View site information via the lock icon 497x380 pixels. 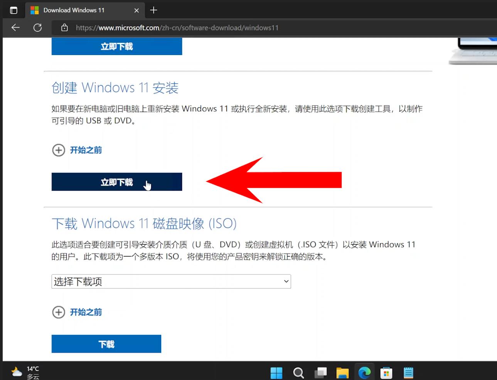click(64, 27)
